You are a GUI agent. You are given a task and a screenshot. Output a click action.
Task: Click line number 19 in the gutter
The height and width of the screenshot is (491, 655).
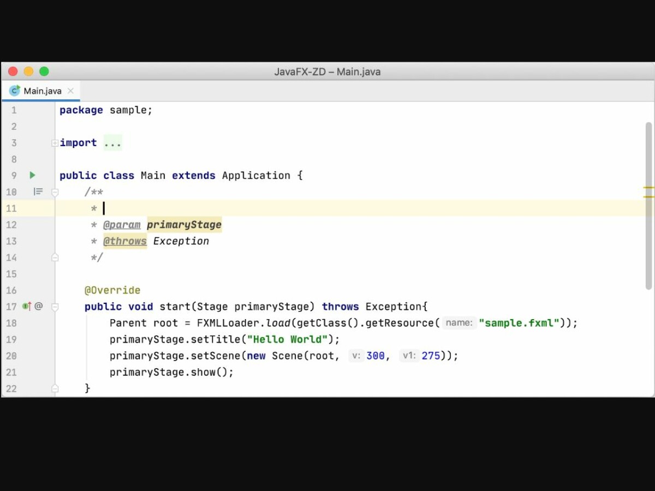(11, 339)
